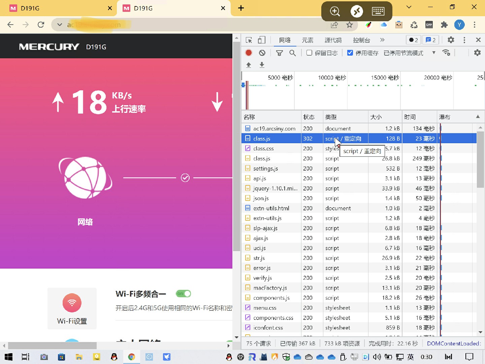Uncheck the 停用缓存 checkbox
The height and width of the screenshot is (364, 485).
pos(350,53)
